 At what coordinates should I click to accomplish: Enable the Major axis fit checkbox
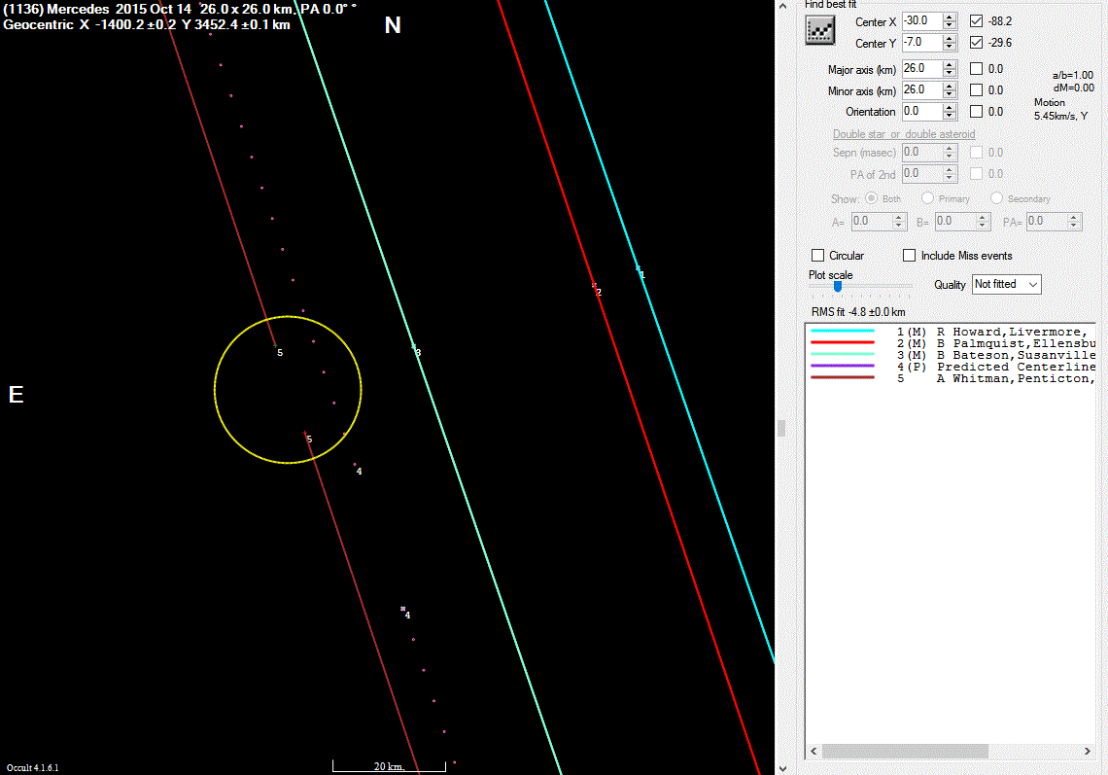(976, 69)
